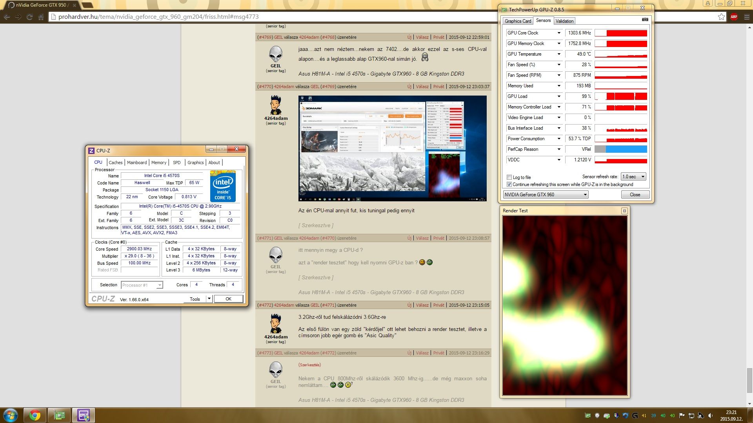This screenshot has height=423, width=753.
Task: Open a new Chrome tab
Action: pyautogui.click(x=87, y=5)
